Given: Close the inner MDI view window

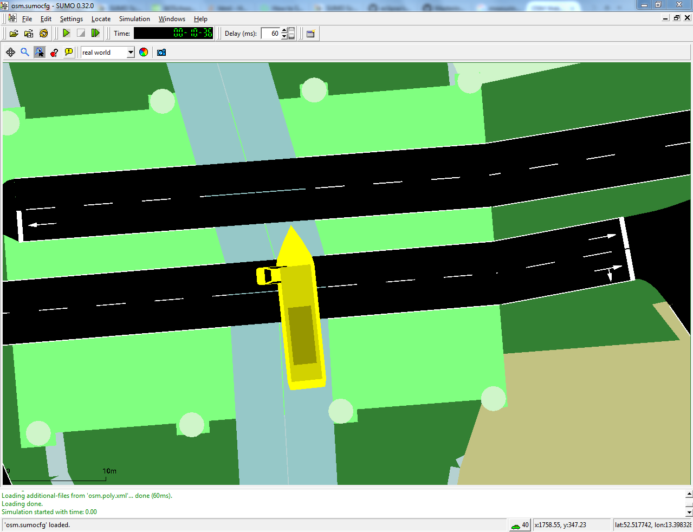Looking at the screenshot, I should point(687,18).
